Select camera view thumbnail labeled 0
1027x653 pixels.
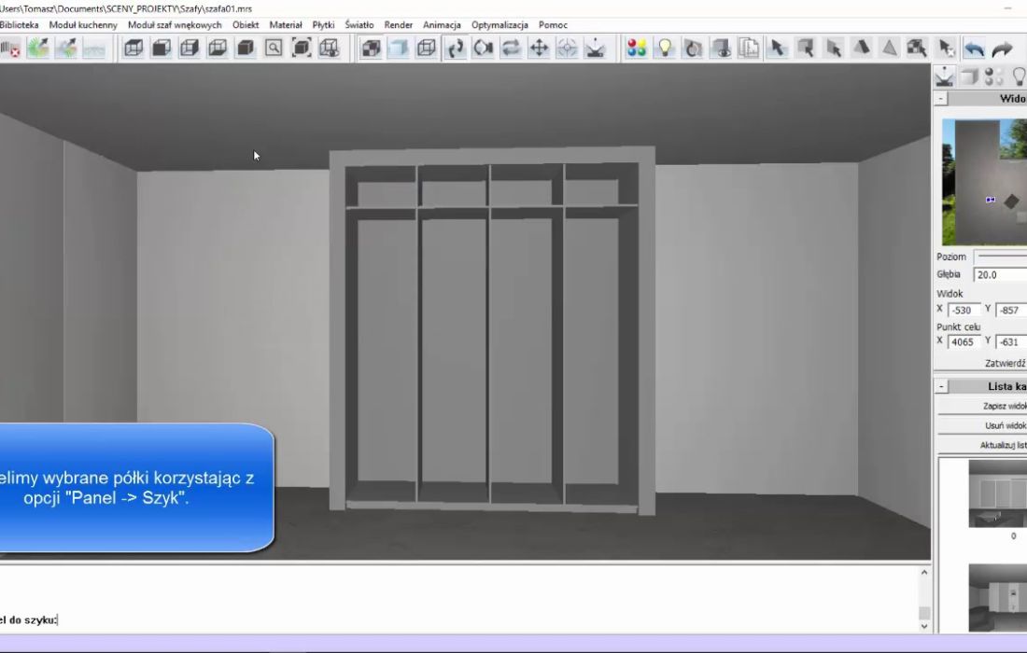click(x=999, y=493)
